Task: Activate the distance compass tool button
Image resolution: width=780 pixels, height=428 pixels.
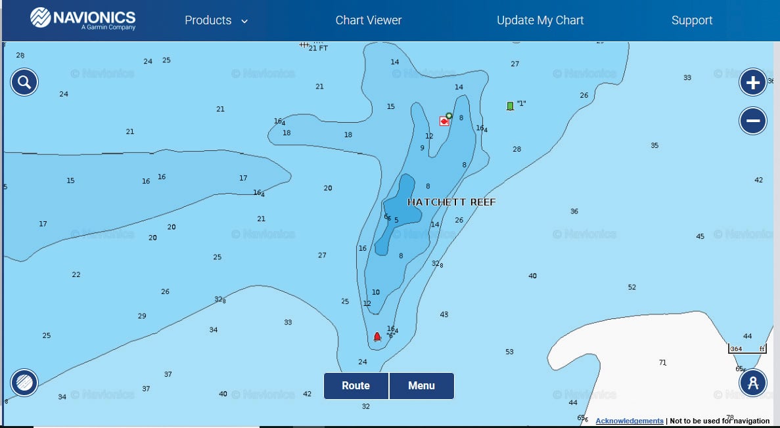Action: coord(752,382)
